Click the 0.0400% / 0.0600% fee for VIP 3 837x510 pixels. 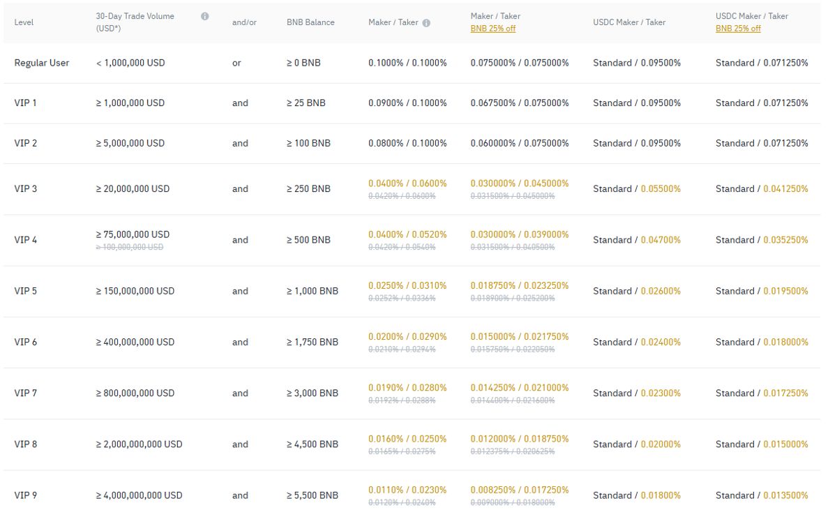click(x=407, y=183)
